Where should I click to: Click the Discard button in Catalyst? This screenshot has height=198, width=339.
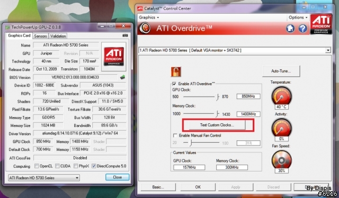pos(273,187)
